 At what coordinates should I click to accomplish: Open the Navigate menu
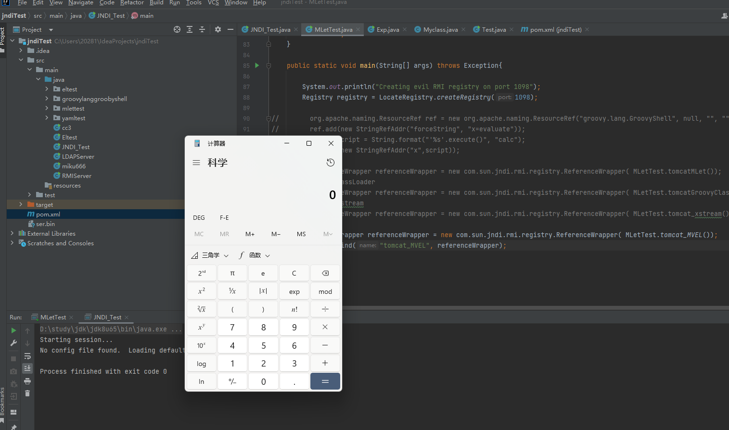[81, 2]
